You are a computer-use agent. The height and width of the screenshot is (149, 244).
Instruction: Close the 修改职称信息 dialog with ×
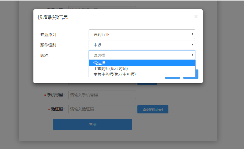click(x=196, y=17)
